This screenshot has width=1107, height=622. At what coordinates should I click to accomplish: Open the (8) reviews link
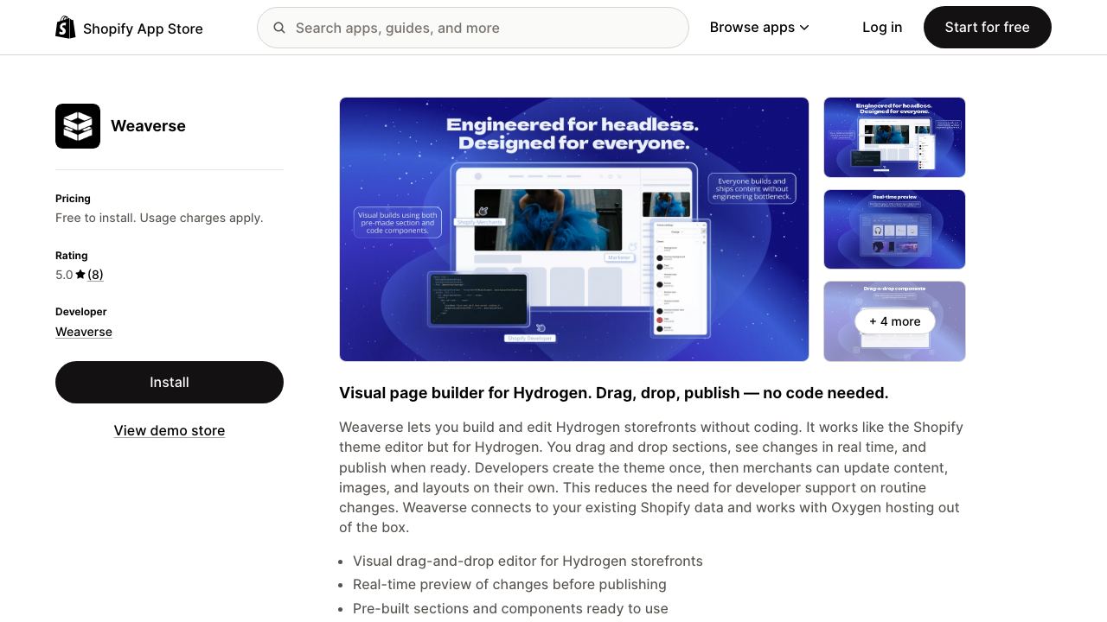coord(95,275)
